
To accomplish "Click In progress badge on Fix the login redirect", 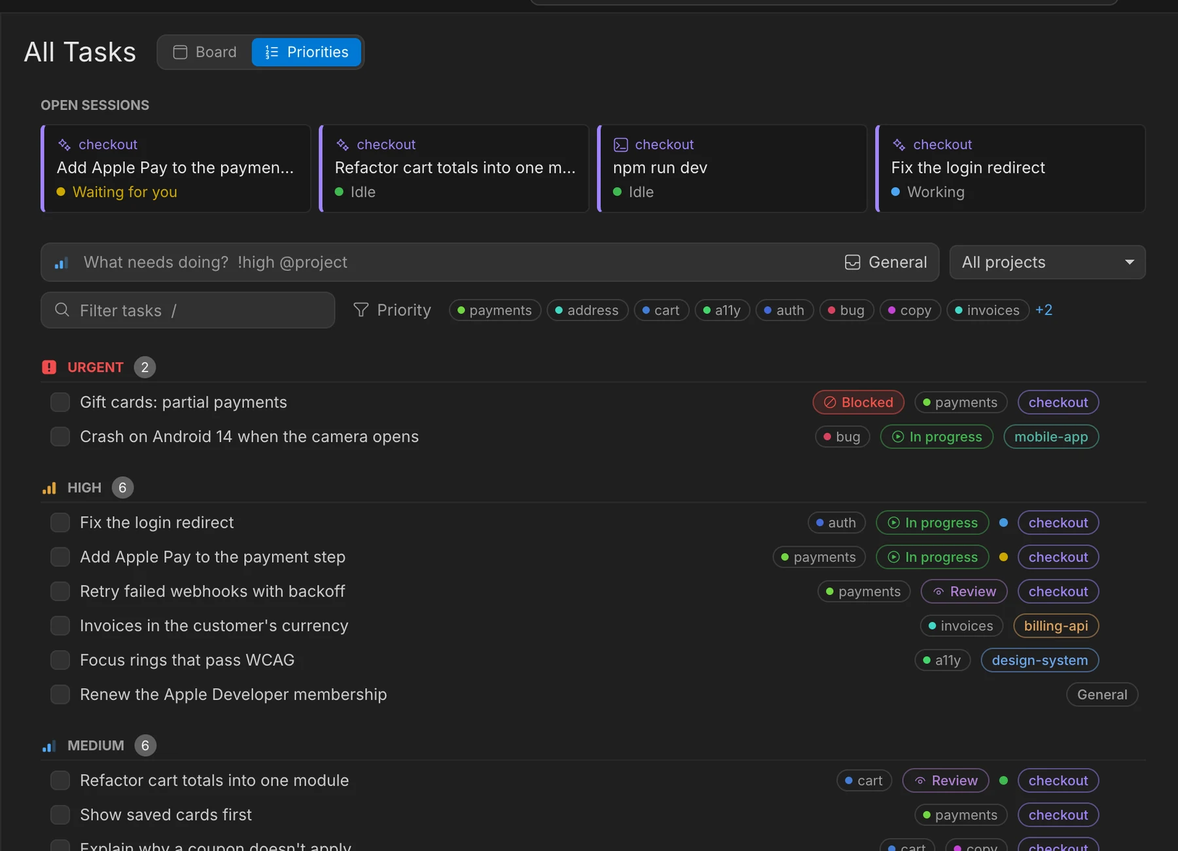I will [x=932, y=523].
